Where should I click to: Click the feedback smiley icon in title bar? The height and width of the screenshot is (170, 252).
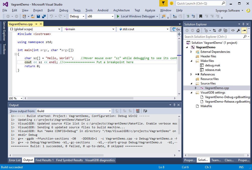[172, 3]
